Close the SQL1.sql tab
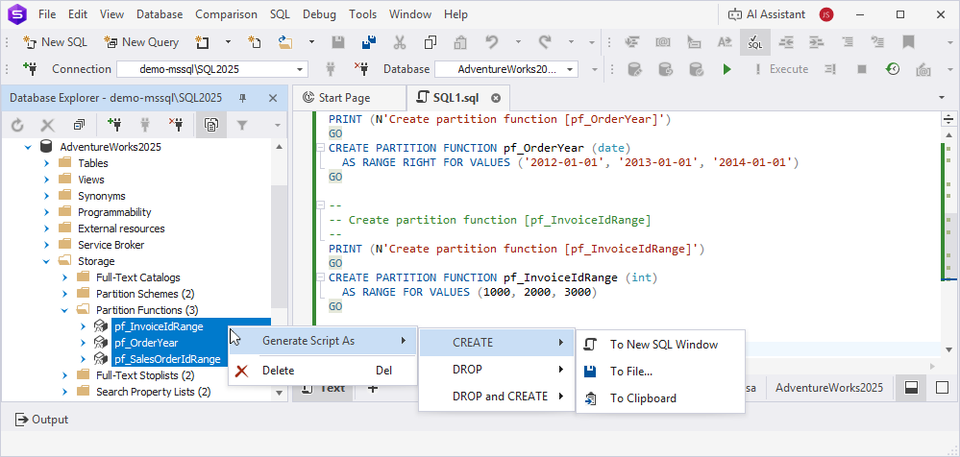960x457 pixels. (x=496, y=98)
